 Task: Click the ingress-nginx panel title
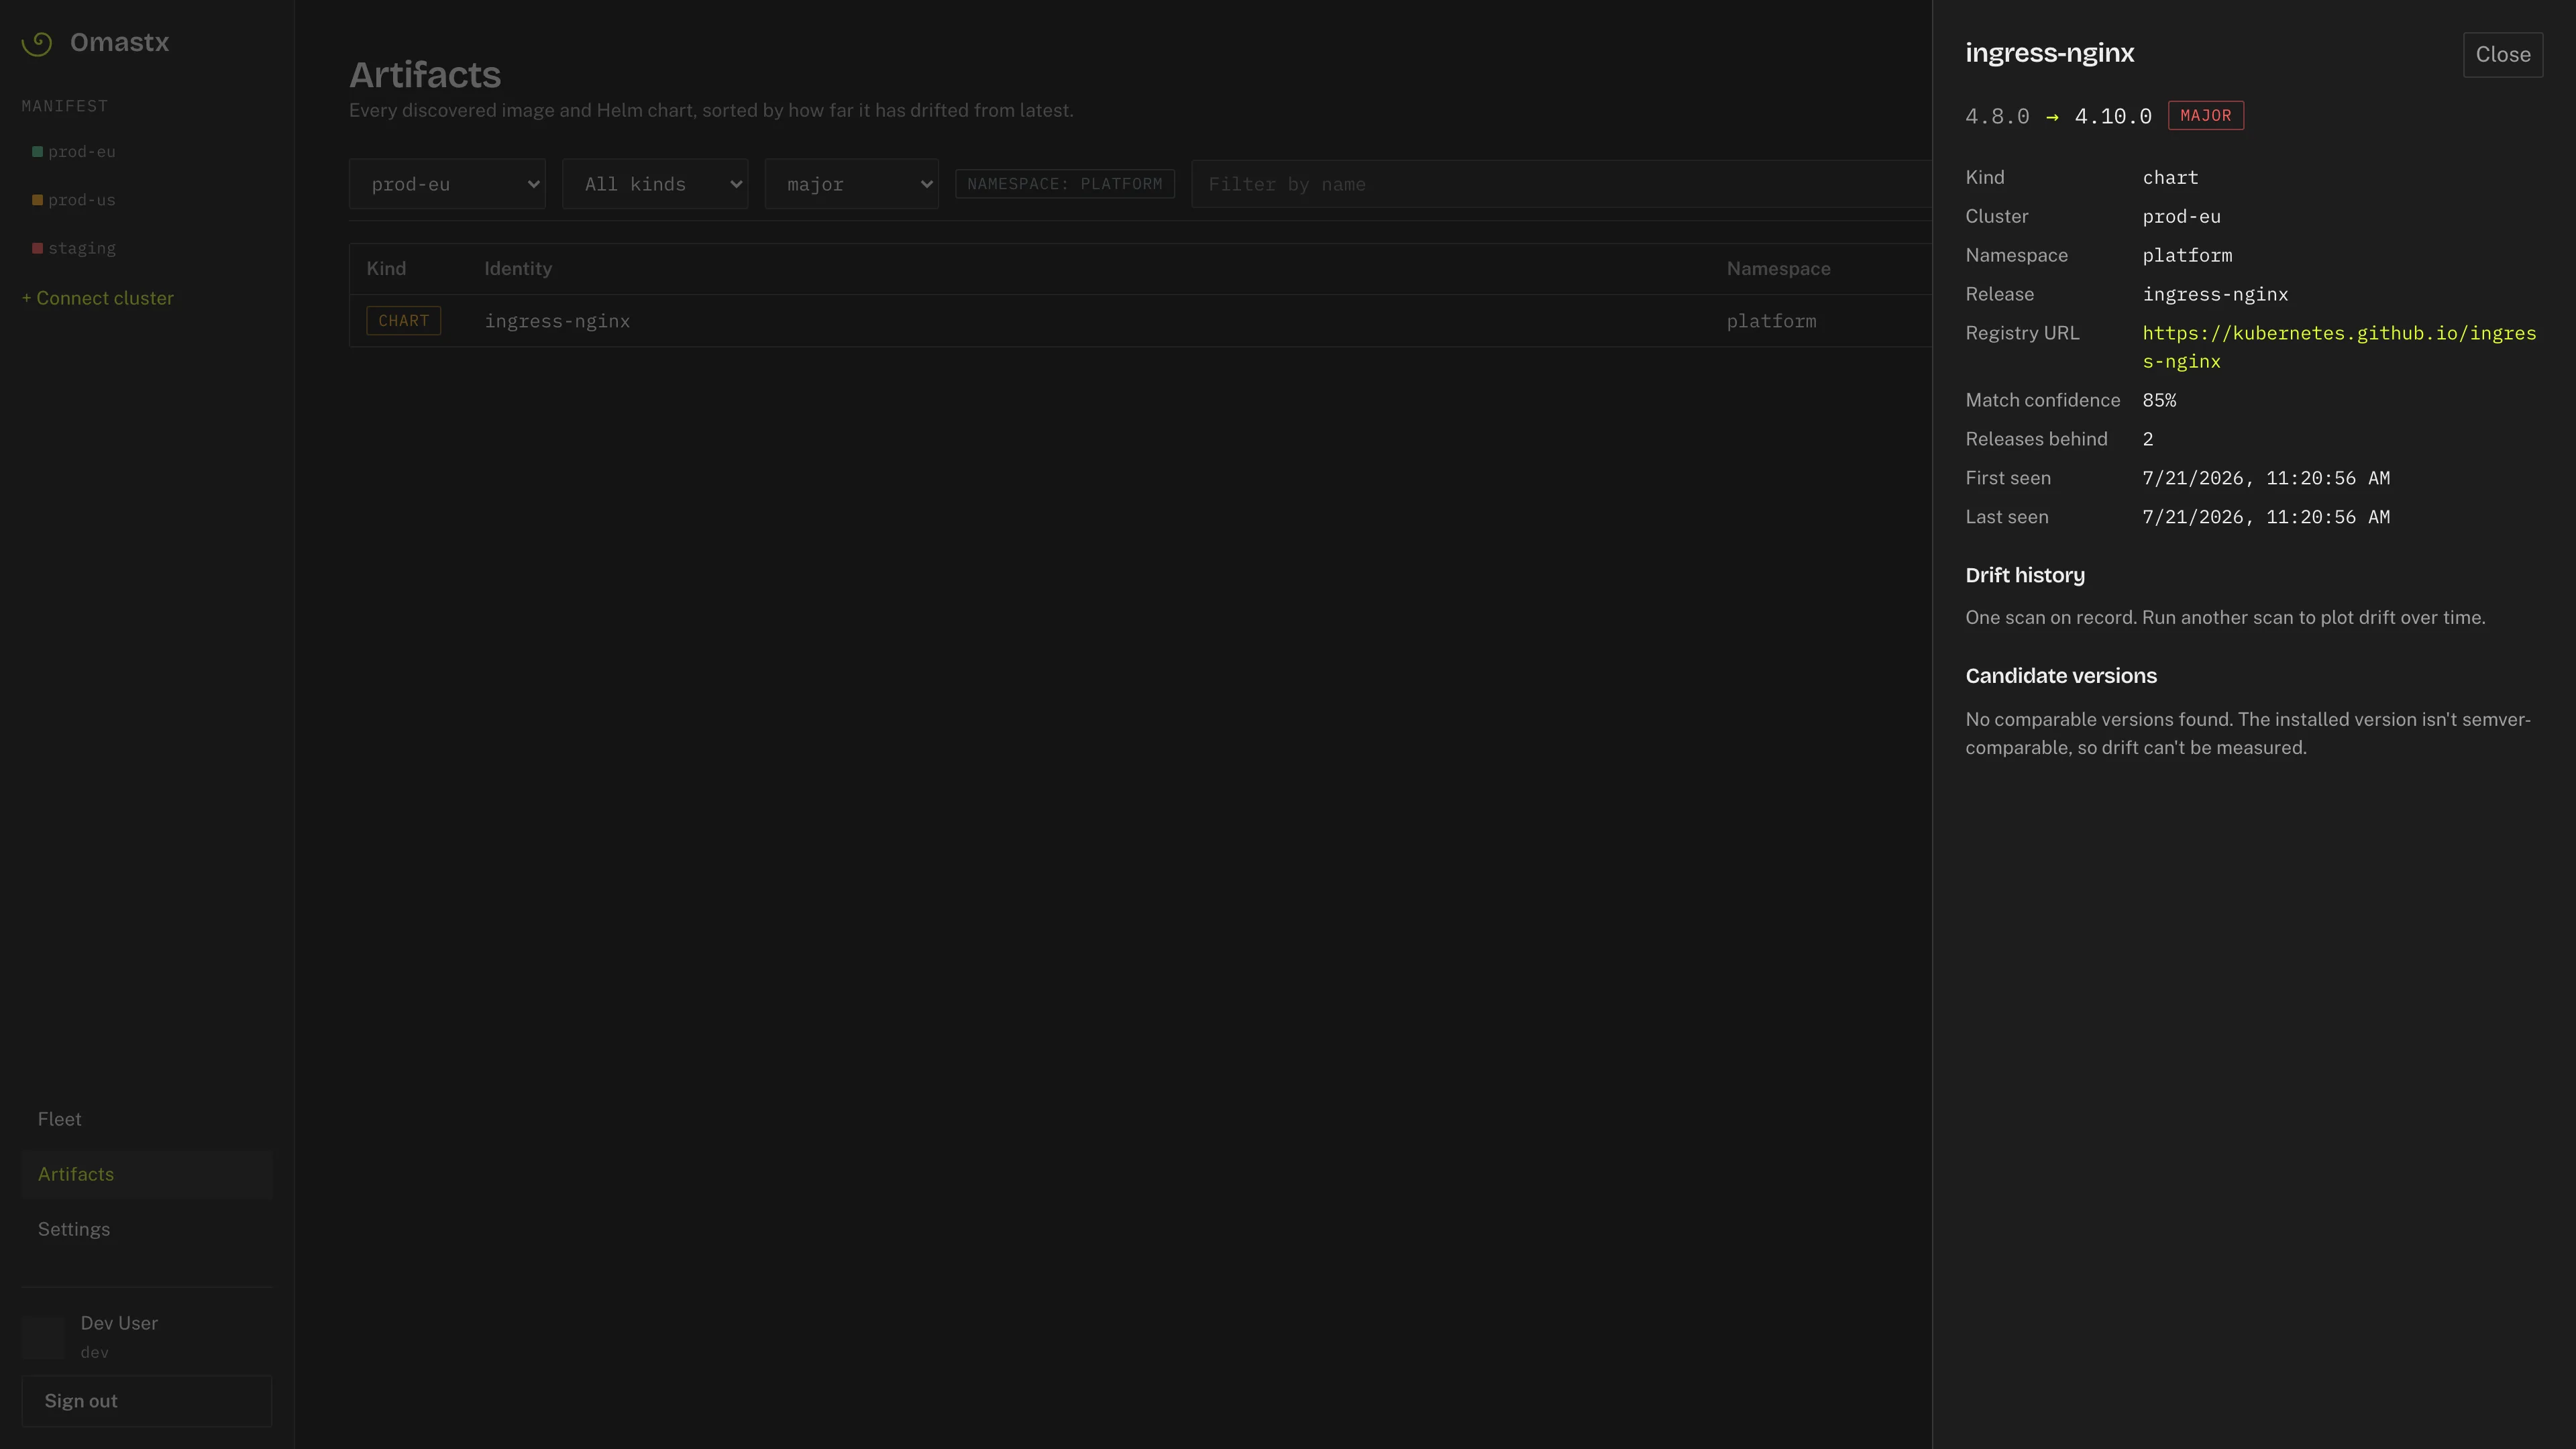pyautogui.click(x=2050, y=53)
